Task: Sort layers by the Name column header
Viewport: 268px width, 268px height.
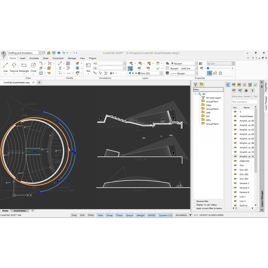Action: tap(247, 108)
